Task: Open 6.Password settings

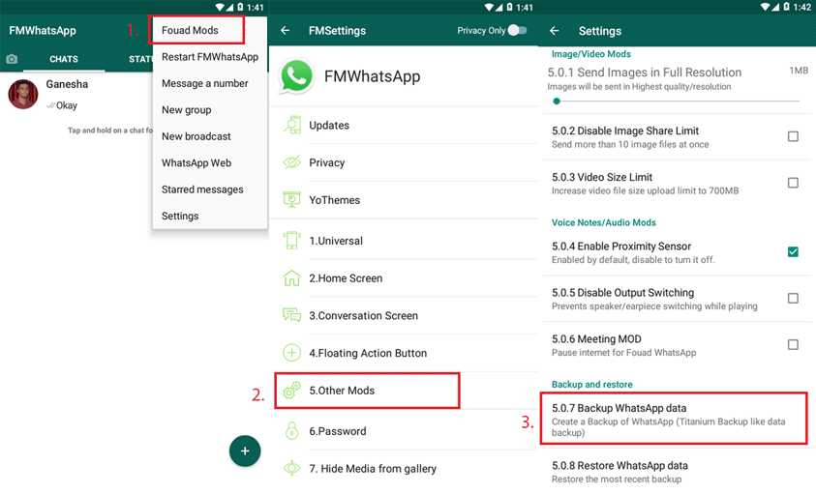Action: point(404,430)
